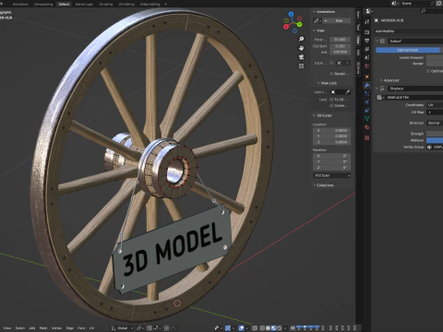Click the Strength value field in Displace

click(435, 134)
